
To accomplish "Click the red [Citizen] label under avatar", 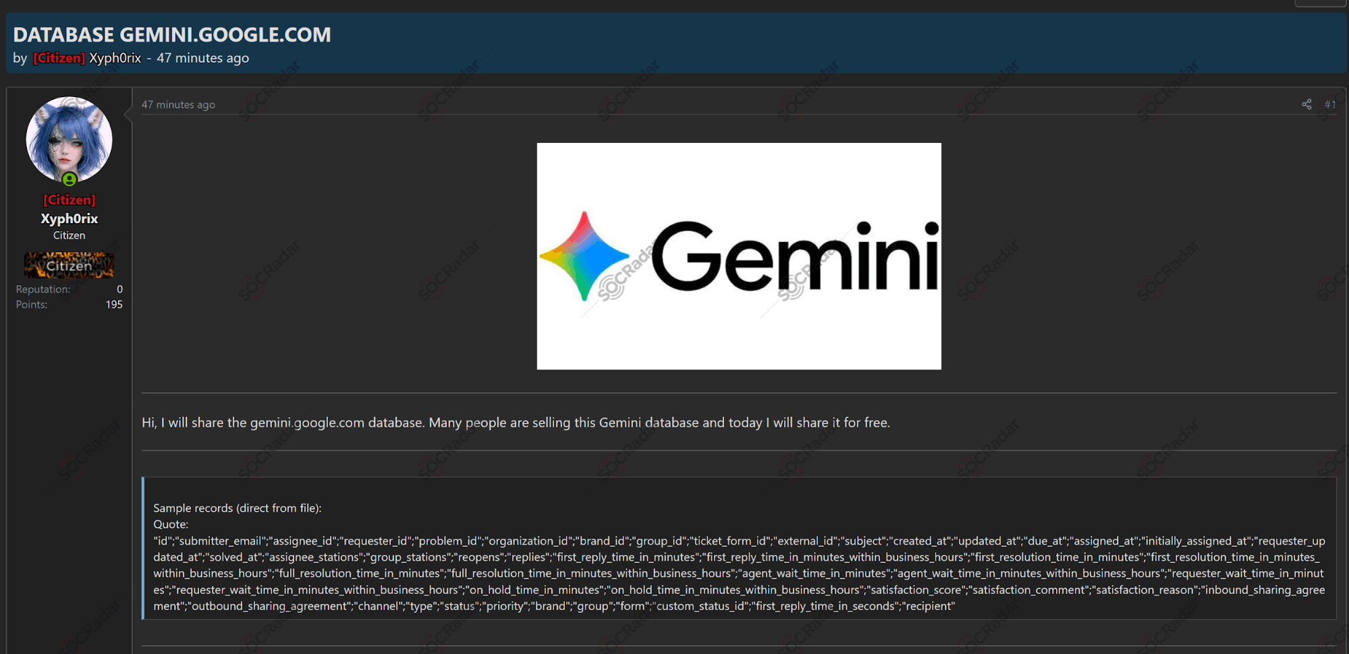I will [70, 200].
